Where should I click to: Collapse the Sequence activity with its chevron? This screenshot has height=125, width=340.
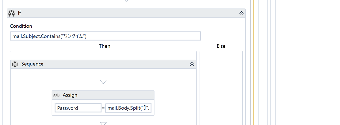pyautogui.click(x=192, y=64)
